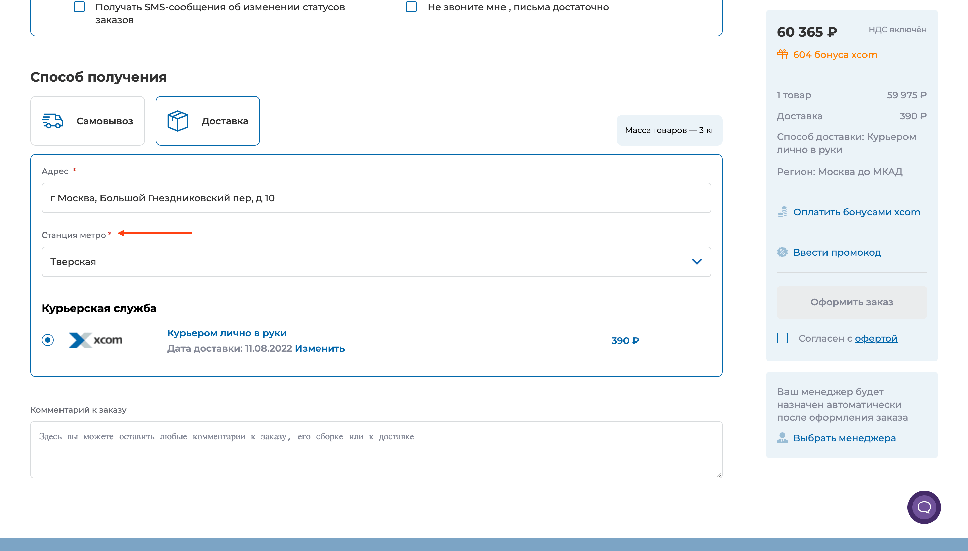Click 'Выбрать менеджера' link

click(844, 438)
